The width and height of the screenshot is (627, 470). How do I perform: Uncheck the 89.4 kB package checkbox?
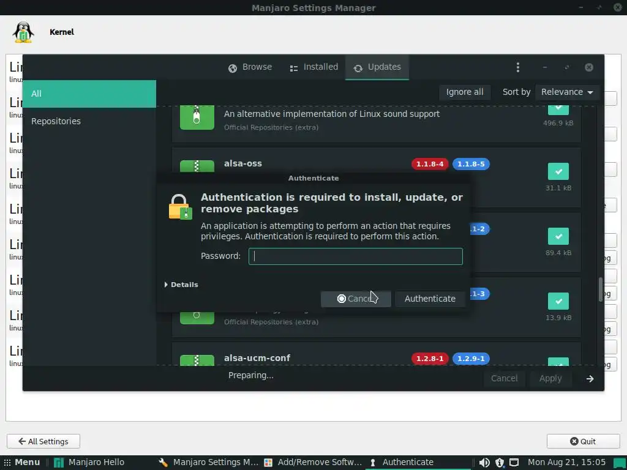point(558,236)
